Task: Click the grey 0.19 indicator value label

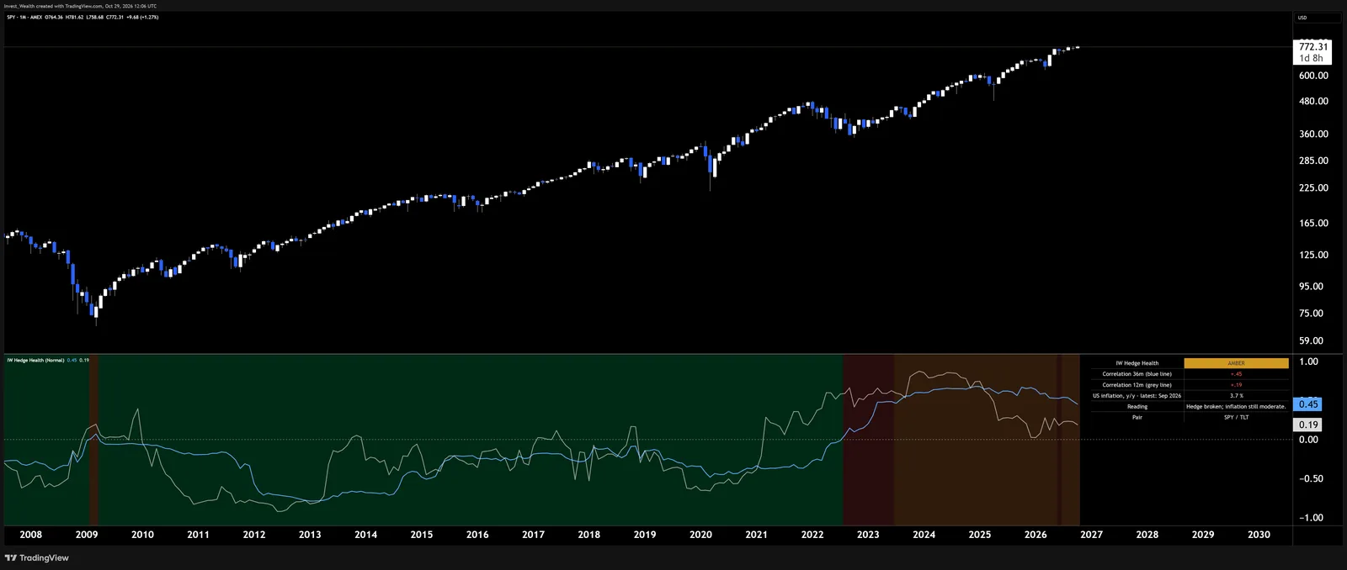Action: click(x=1307, y=425)
